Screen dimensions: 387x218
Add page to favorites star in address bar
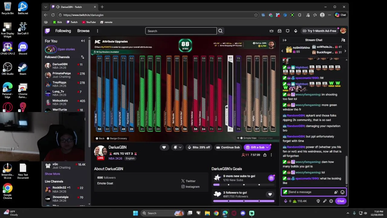point(256,15)
